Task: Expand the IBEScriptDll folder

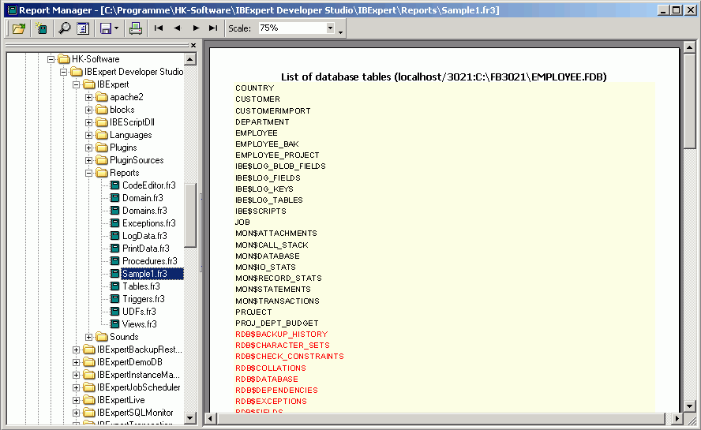Action: [88, 122]
